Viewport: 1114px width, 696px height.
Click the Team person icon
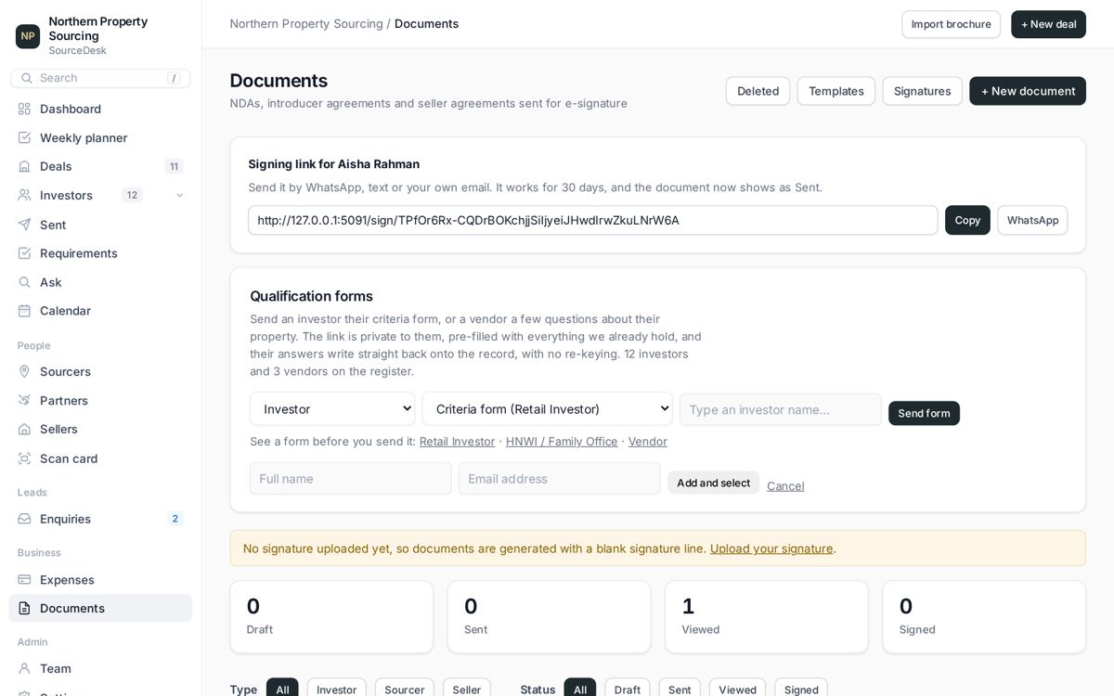coord(25,668)
